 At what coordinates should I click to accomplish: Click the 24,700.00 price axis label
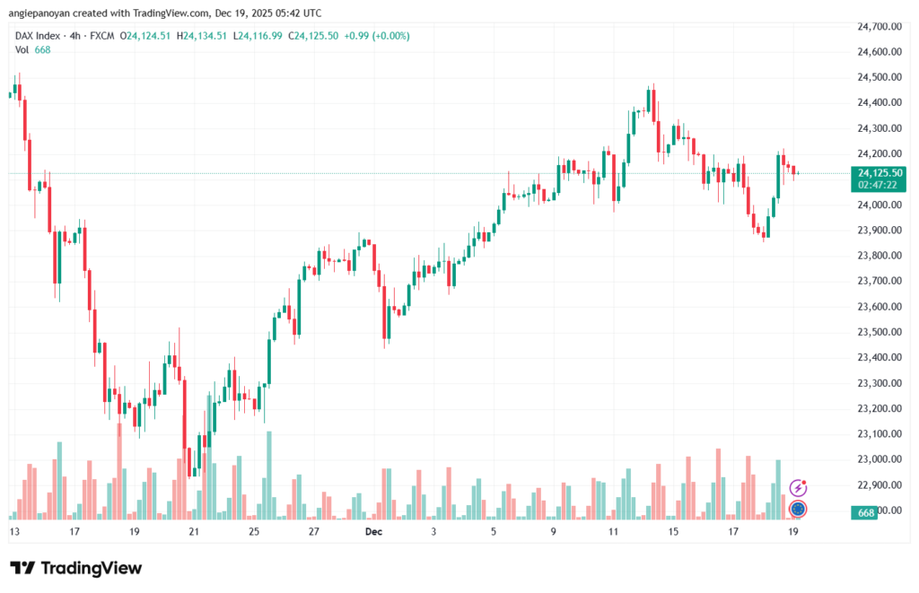(880, 27)
